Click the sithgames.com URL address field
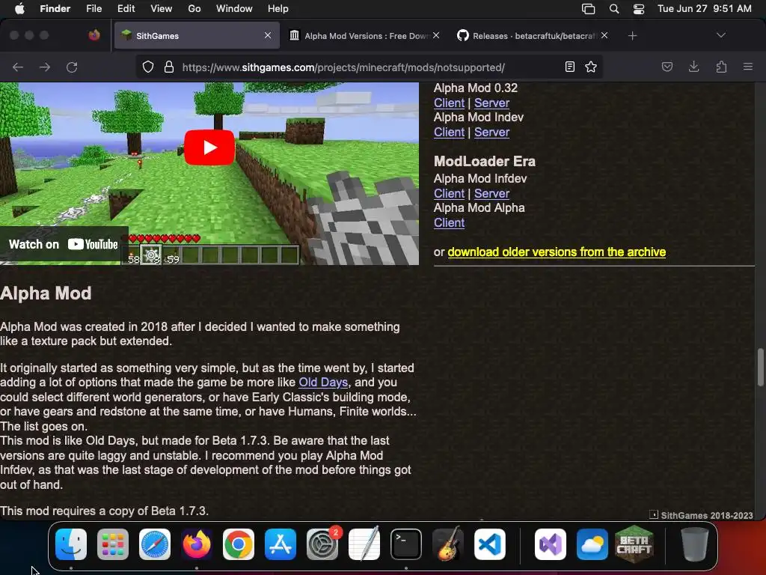The width and height of the screenshot is (766, 575). tap(343, 67)
